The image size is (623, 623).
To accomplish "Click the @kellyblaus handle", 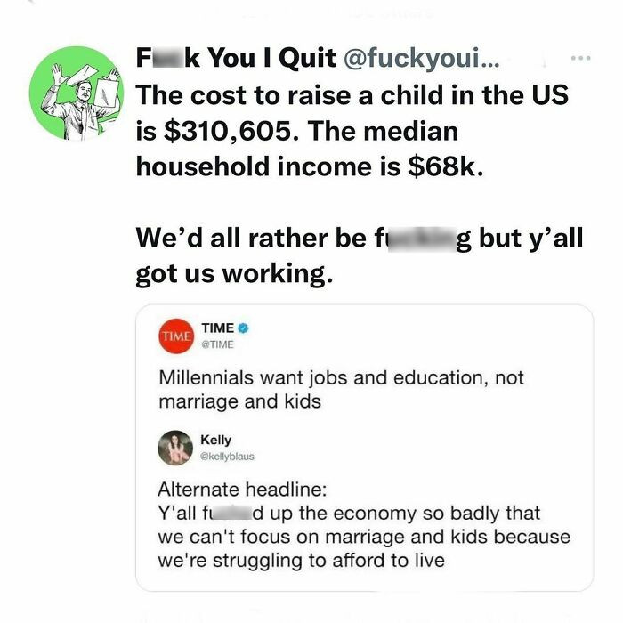I will (229, 457).
